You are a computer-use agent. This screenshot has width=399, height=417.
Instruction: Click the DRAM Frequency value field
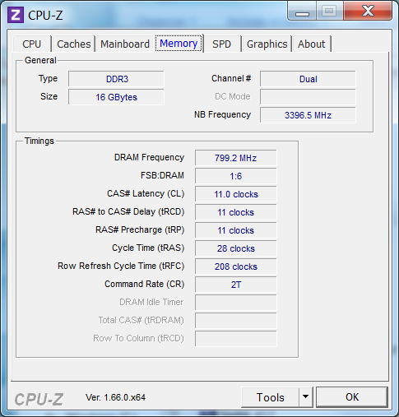click(x=236, y=158)
